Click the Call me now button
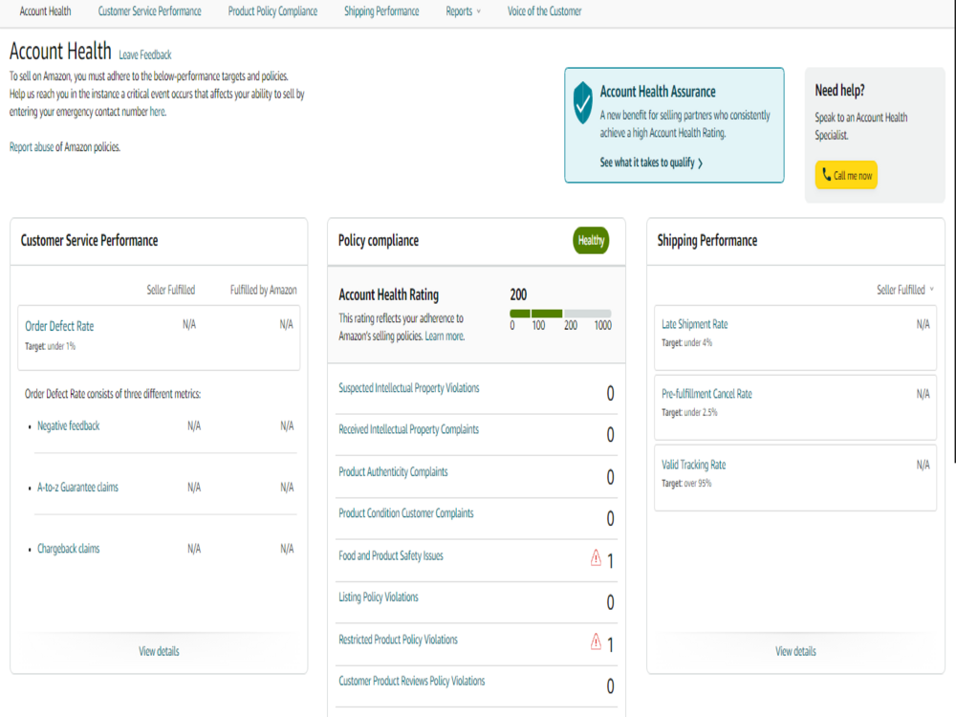 pos(846,175)
